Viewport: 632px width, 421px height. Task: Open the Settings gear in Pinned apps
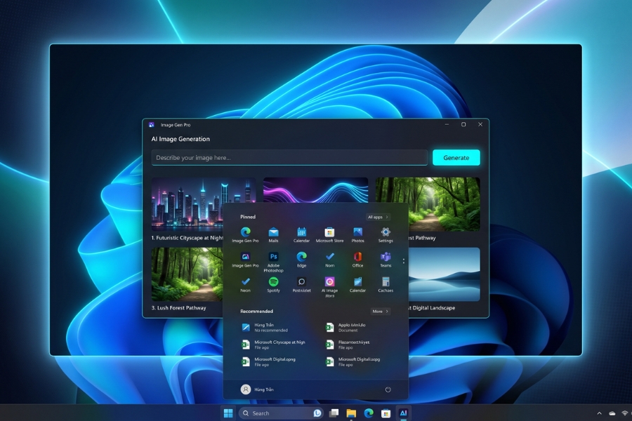(386, 235)
